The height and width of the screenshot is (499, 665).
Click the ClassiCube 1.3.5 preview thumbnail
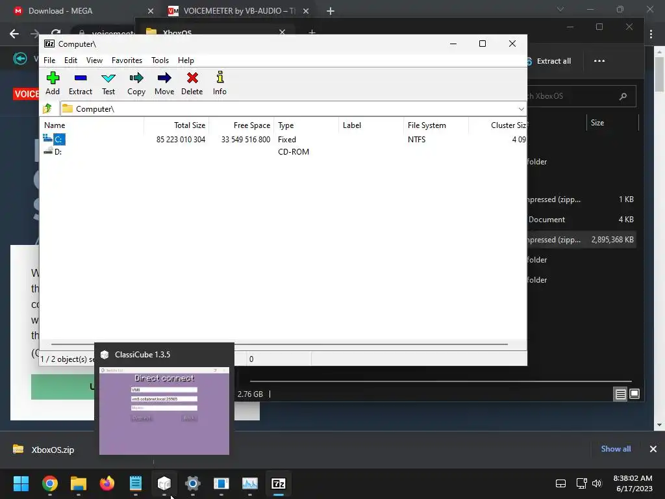click(x=164, y=411)
